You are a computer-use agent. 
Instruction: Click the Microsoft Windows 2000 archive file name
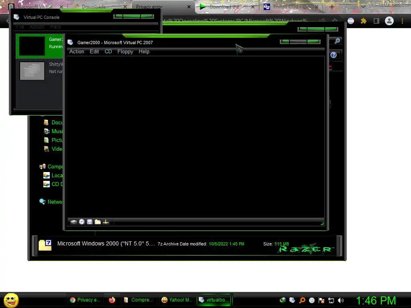pyautogui.click(x=106, y=243)
